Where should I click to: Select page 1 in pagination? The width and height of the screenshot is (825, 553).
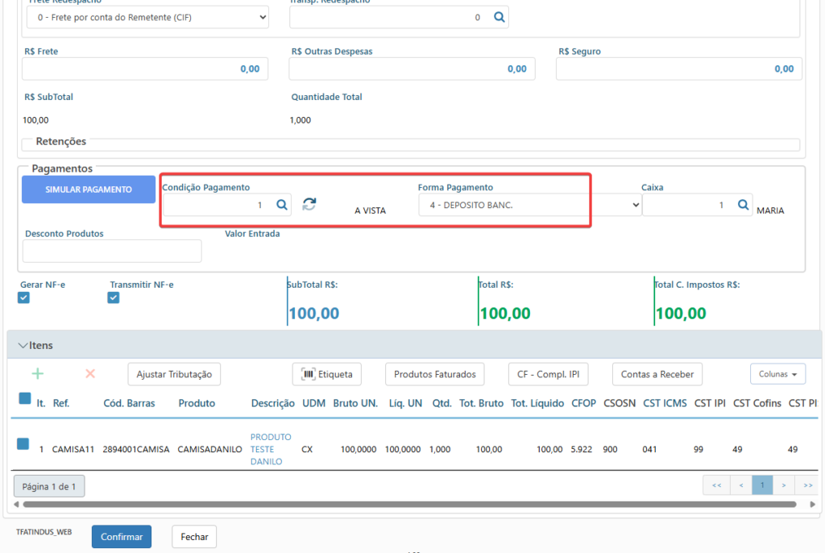click(762, 485)
